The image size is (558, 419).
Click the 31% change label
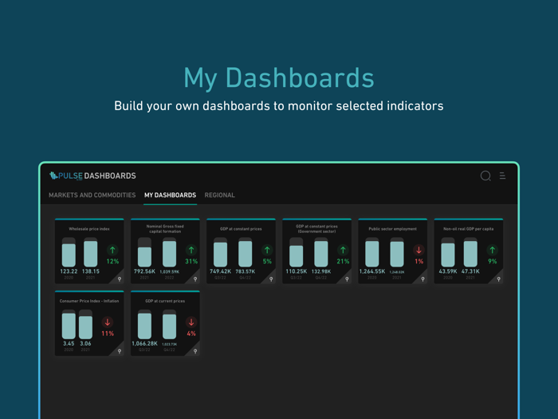(191, 262)
